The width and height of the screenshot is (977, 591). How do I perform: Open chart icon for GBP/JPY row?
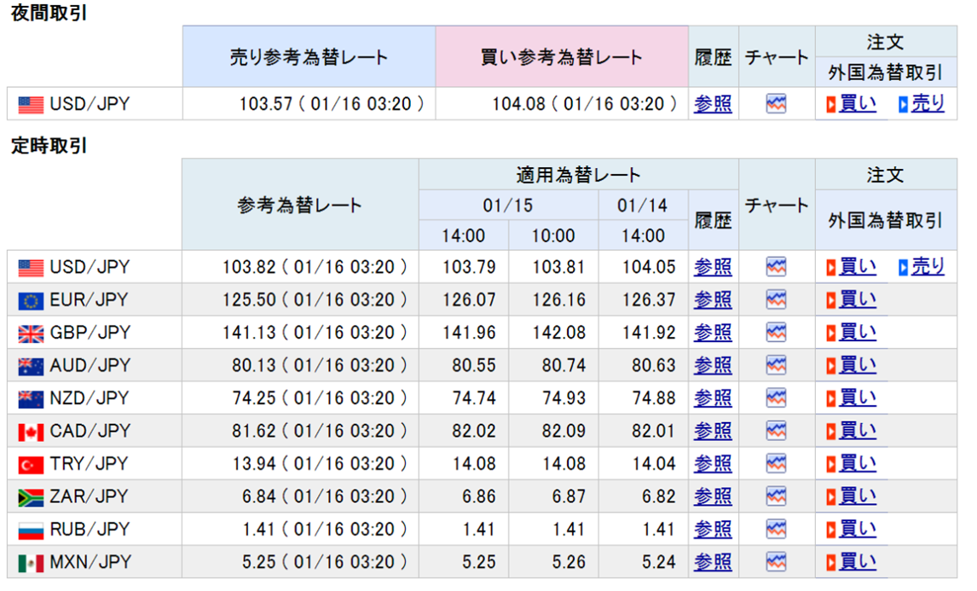click(x=776, y=333)
